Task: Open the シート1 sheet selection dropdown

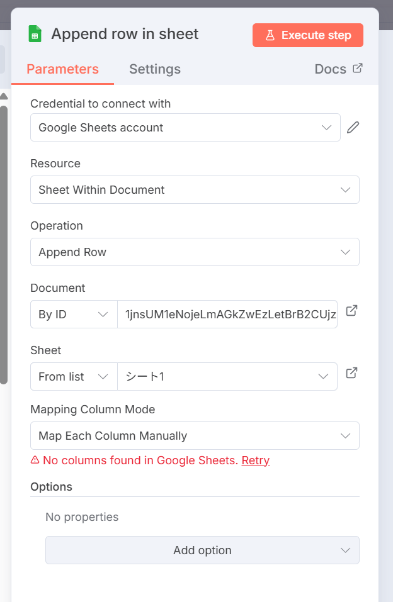Action: [x=227, y=377]
